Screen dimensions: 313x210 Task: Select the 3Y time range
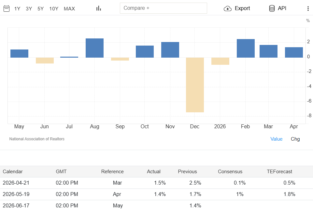point(29,8)
